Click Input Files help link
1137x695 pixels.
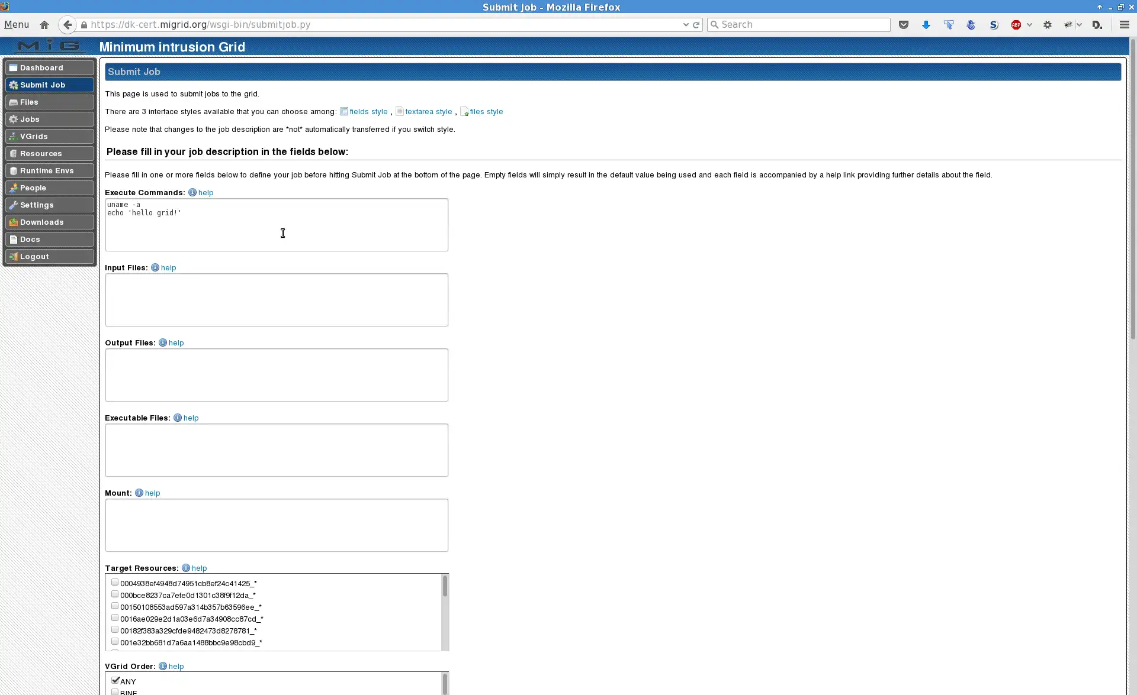(x=168, y=267)
